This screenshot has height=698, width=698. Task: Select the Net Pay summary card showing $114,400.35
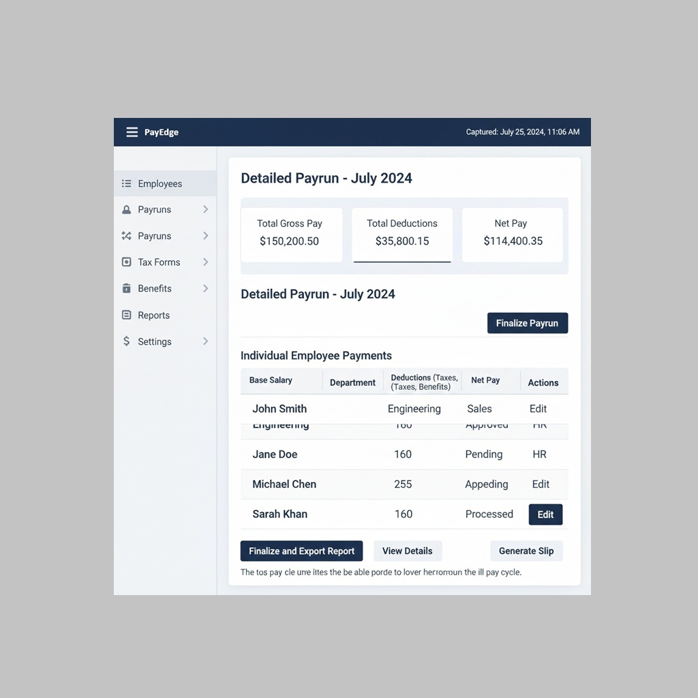point(513,234)
